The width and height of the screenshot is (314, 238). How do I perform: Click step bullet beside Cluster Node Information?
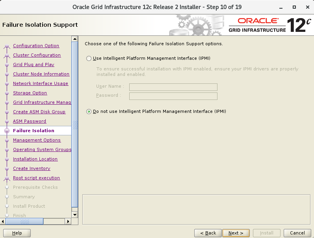(x=7, y=74)
